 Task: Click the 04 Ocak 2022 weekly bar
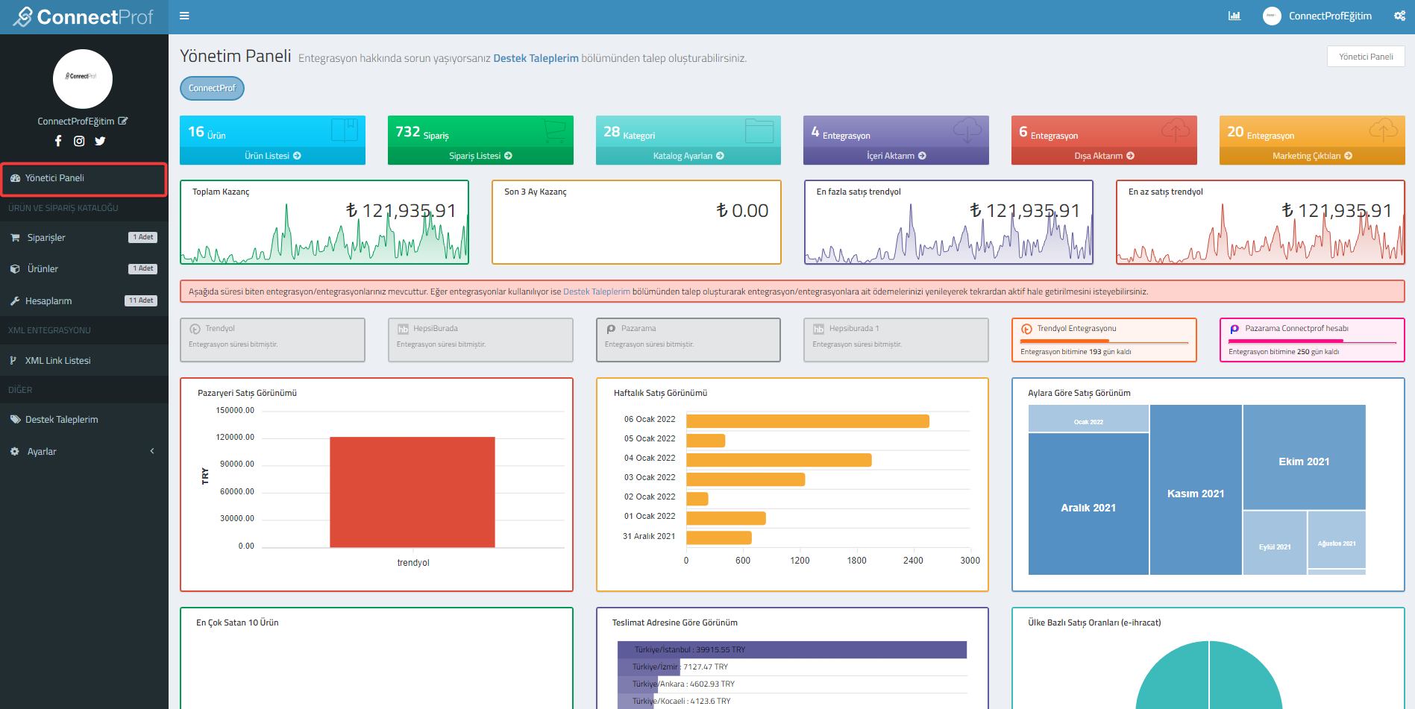(779, 460)
